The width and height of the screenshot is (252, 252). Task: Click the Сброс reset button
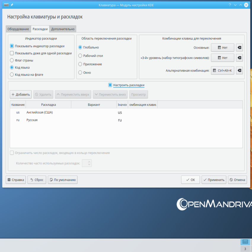coord(37,180)
